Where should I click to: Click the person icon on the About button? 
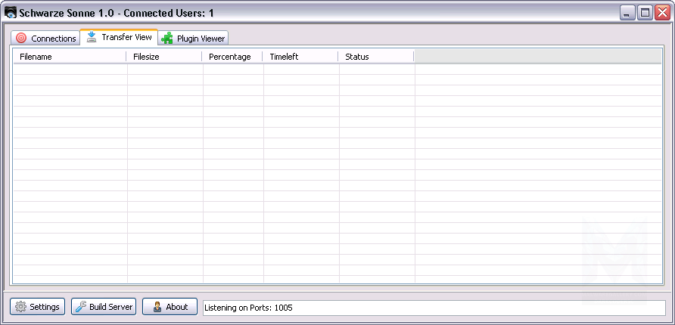(x=157, y=307)
